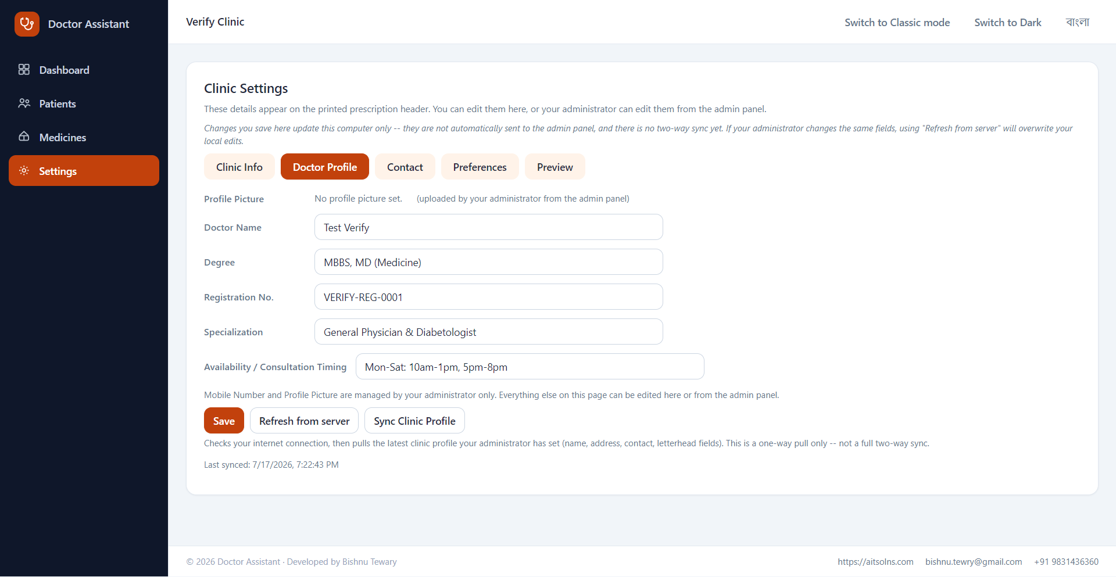Image resolution: width=1116 pixels, height=577 pixels.
Task: Click the Profile Picture label
Action: point(234,199)
